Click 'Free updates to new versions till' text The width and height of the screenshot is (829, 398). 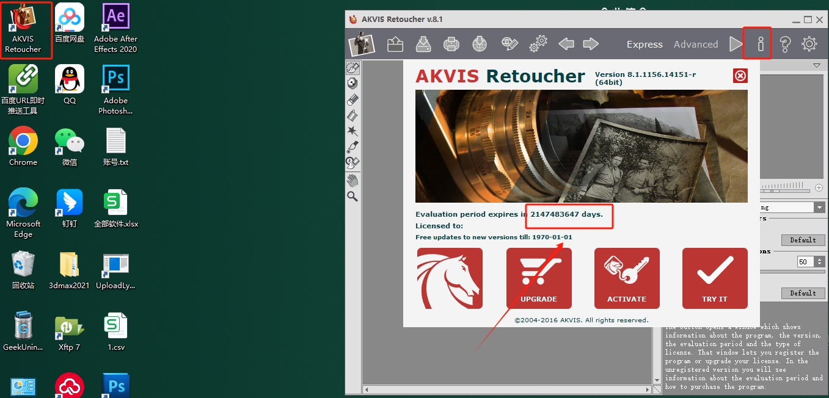click(473, 237)
